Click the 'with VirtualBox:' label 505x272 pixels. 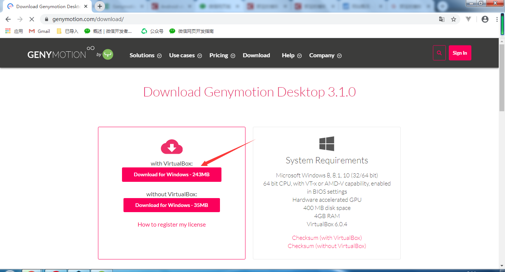pos(172,163)
